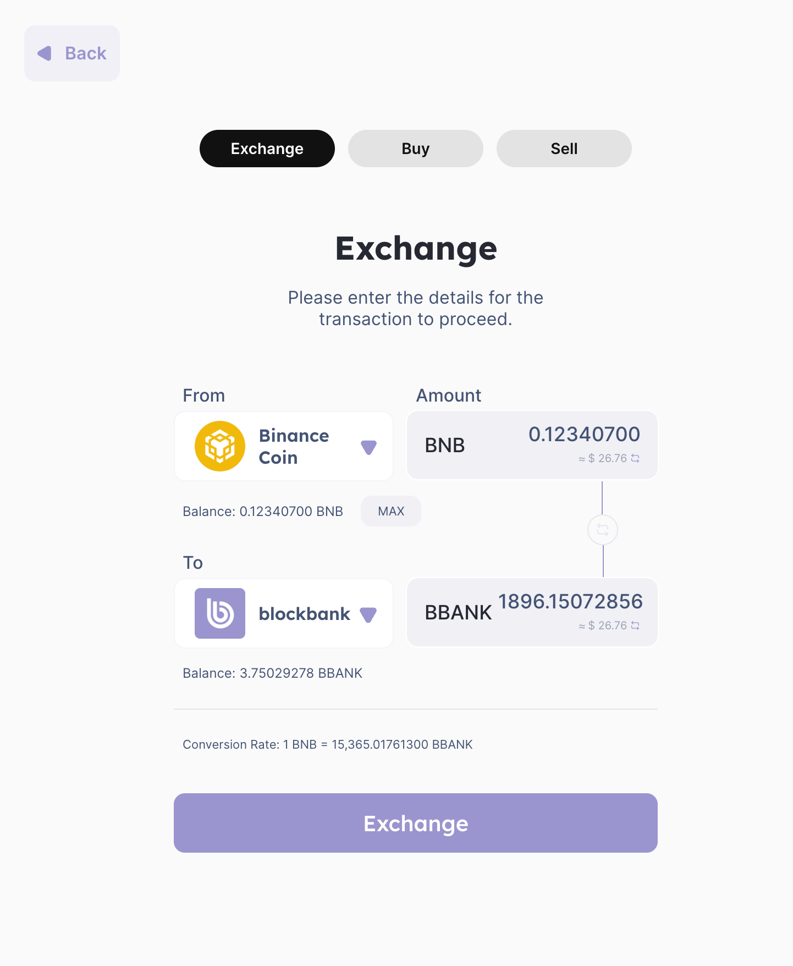The width and height of the screenshot is (793, 966).
Task: Click the conversion rate text
Action: pyautogui.click(x=327, y=744)
